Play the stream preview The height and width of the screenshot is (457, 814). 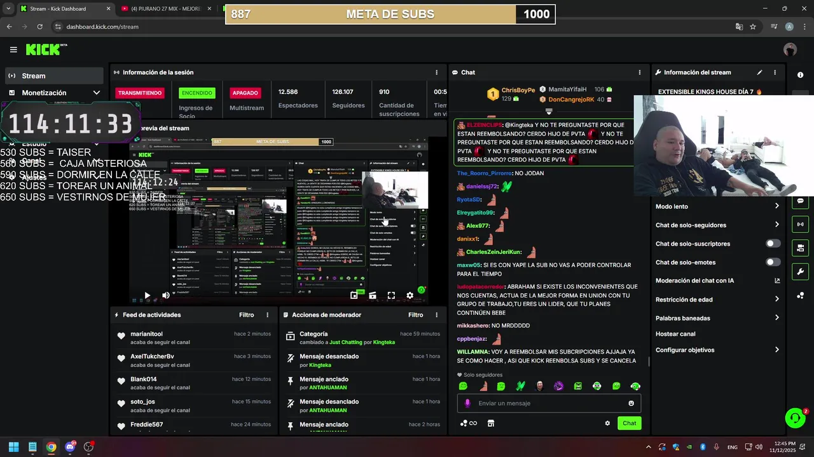(x=147, y=295)
